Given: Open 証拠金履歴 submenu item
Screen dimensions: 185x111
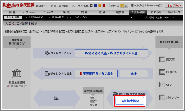Looking at the screenshot, I should [56, 18].
